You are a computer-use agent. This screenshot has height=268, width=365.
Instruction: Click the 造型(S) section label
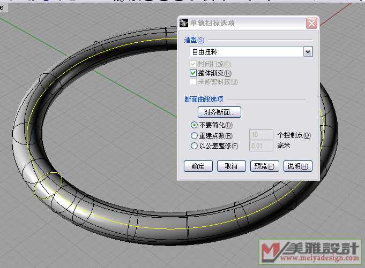[x=194, y=40]
